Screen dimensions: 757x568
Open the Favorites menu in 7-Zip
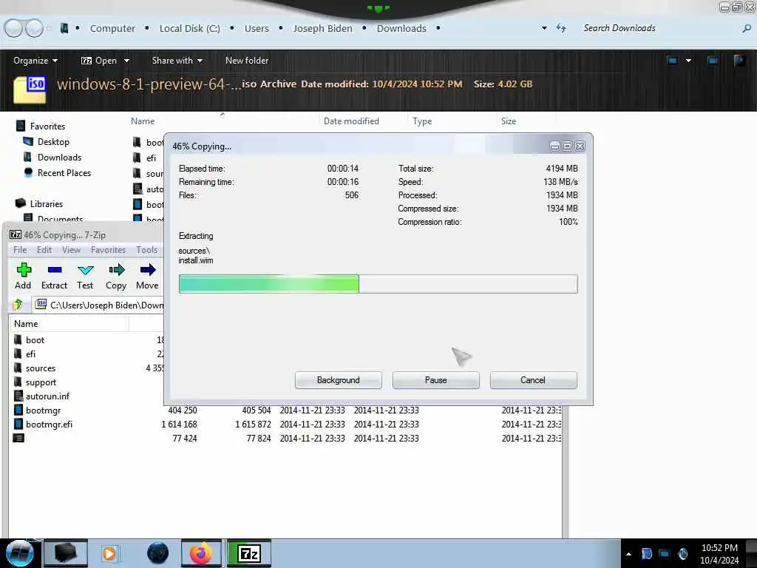pyautogui.click(x=108, y=250)
